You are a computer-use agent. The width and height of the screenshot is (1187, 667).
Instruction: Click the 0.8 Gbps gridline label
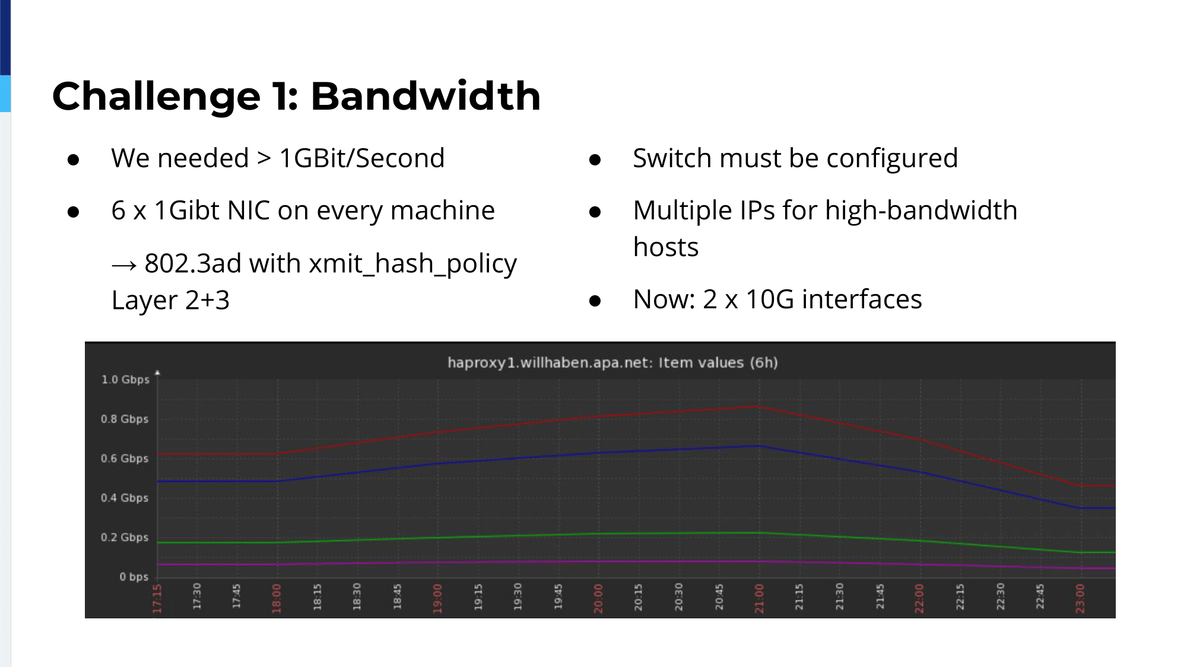[x=123, y=419]
